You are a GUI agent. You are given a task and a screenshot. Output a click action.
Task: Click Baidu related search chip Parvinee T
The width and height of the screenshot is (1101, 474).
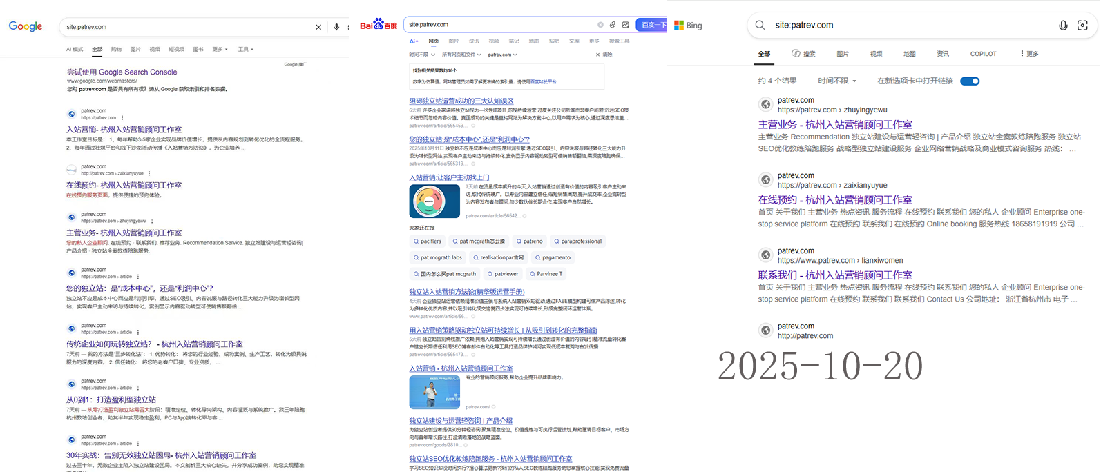coord(546,274)
